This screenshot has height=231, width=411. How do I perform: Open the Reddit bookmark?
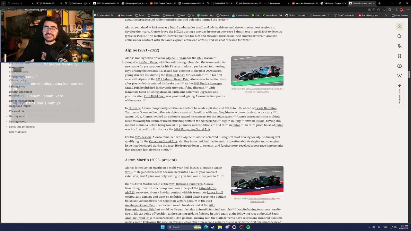pos(140,15)
